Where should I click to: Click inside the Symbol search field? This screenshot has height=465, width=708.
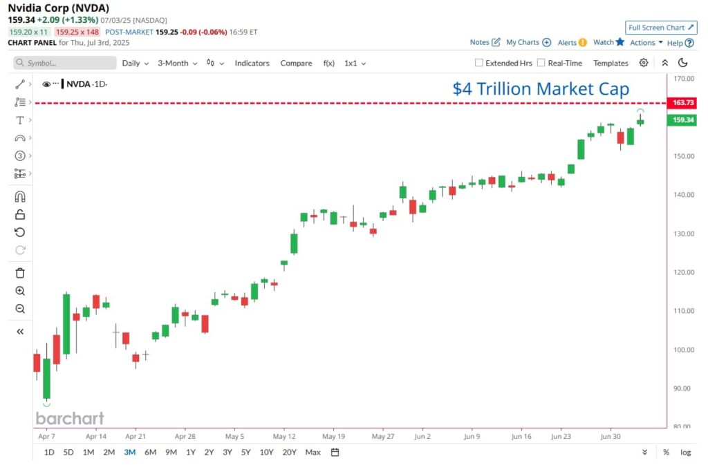click(x=64, y=63)
